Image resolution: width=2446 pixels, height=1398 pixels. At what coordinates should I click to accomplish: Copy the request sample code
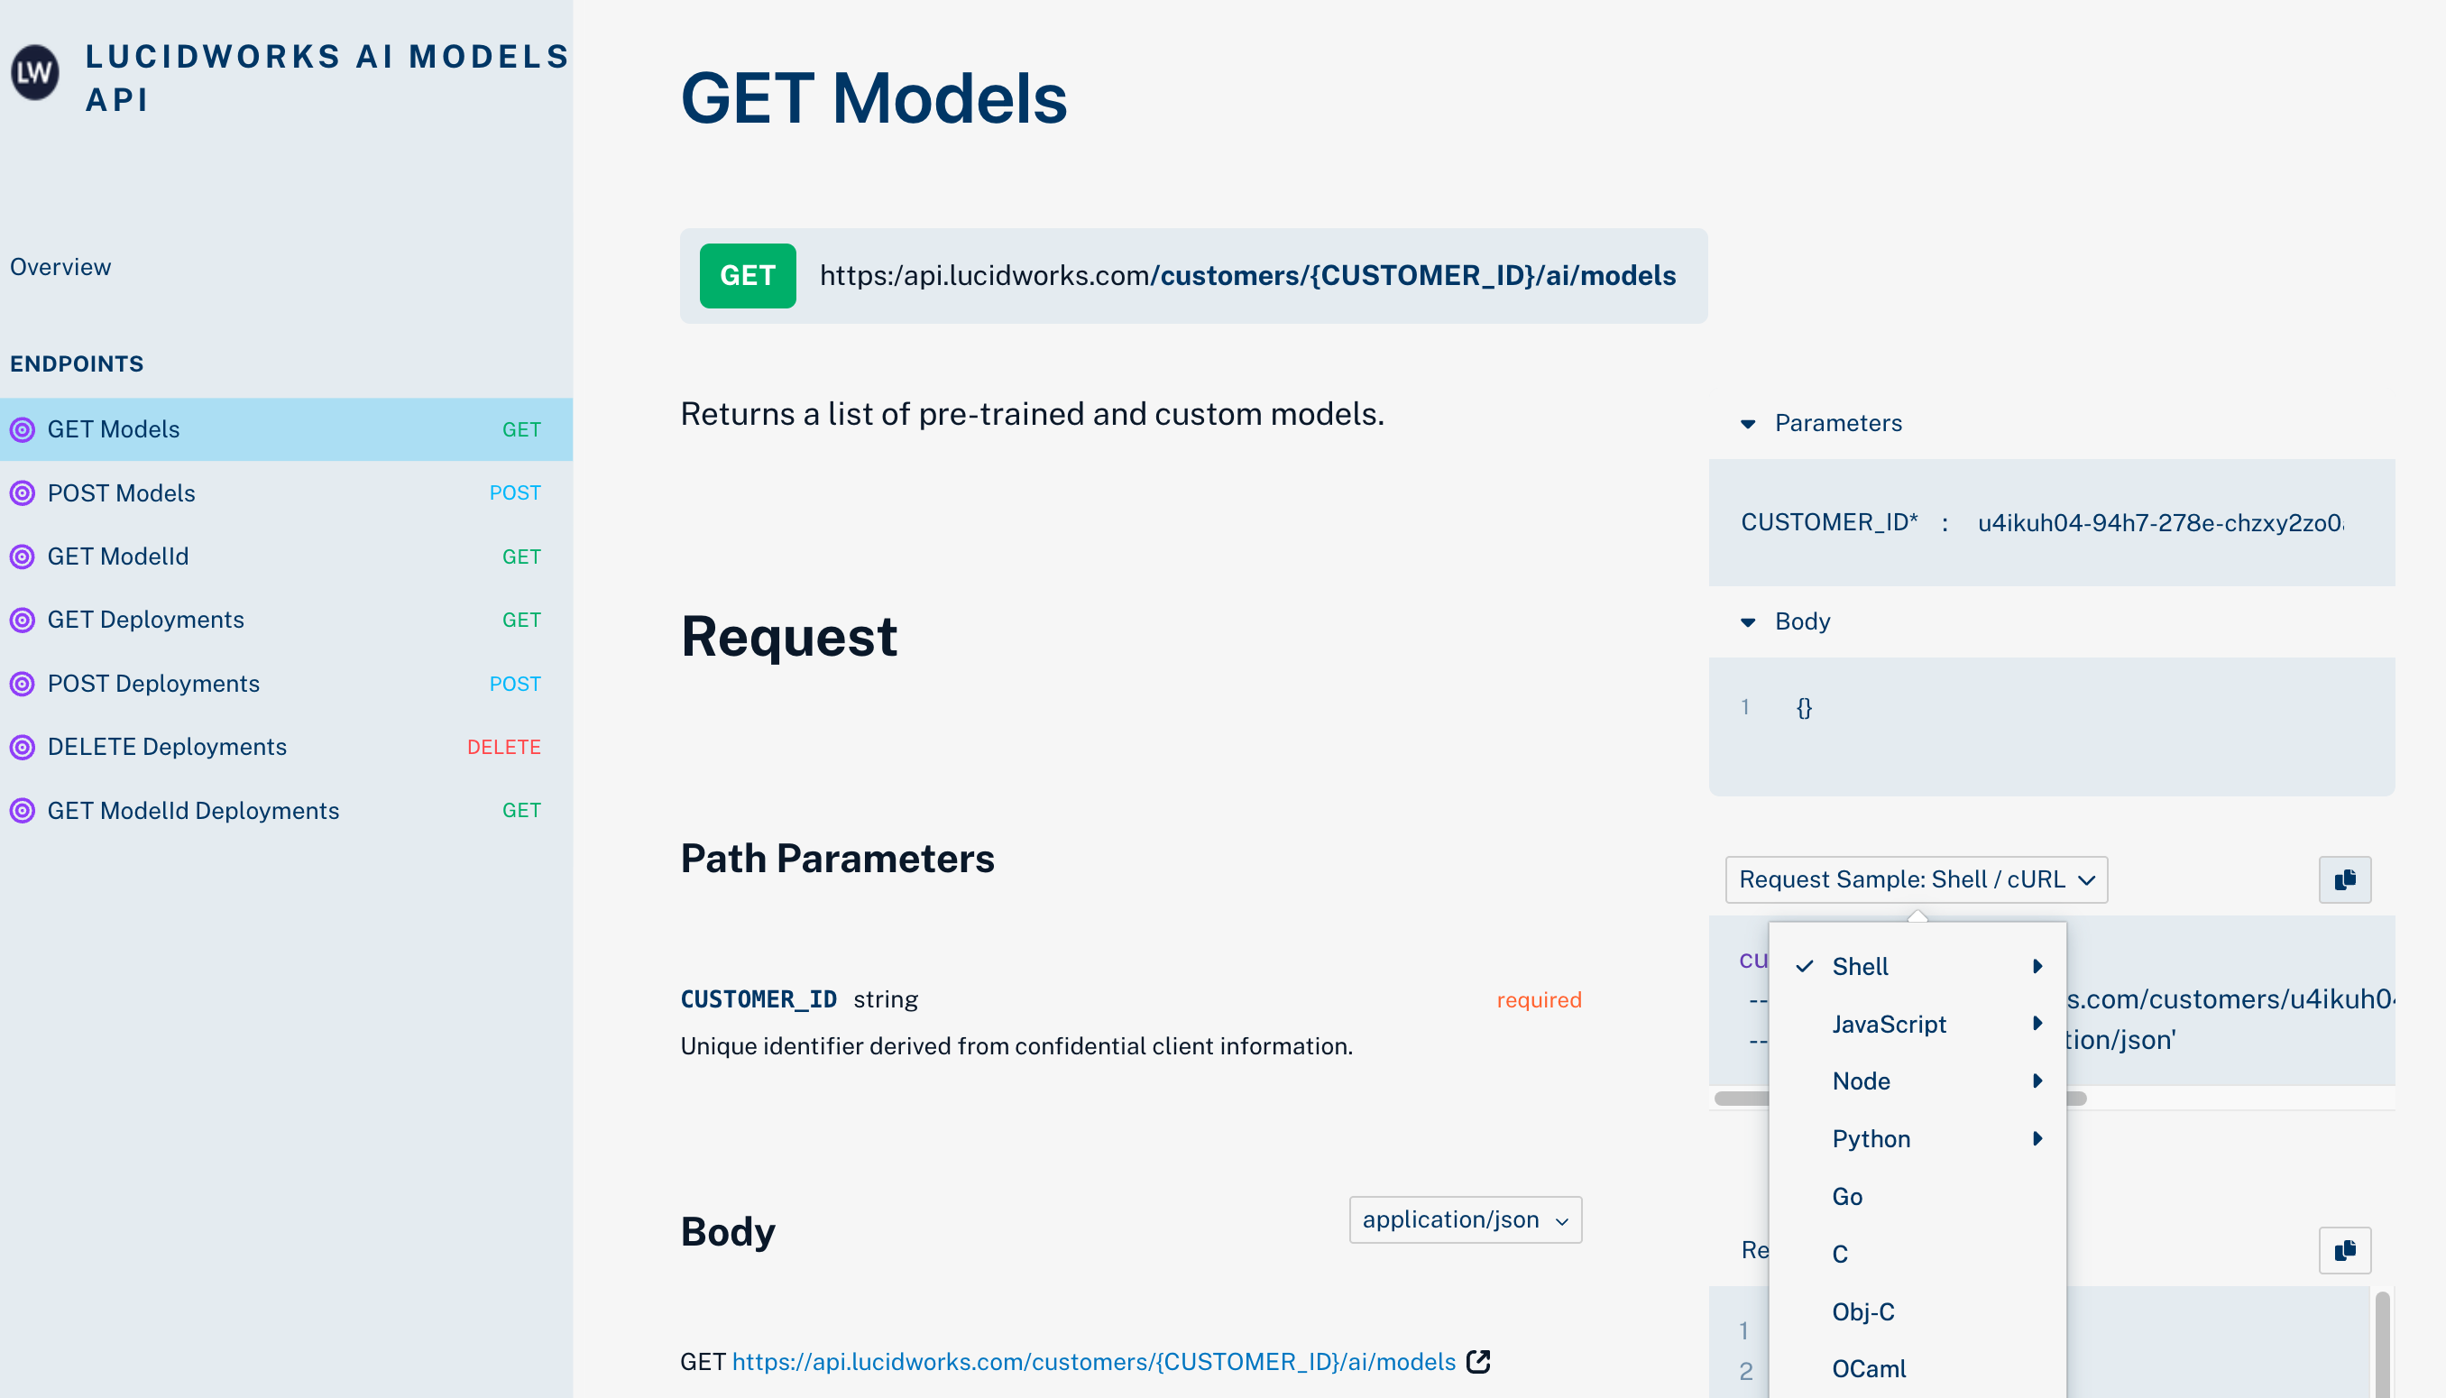tap(2344, 879)
